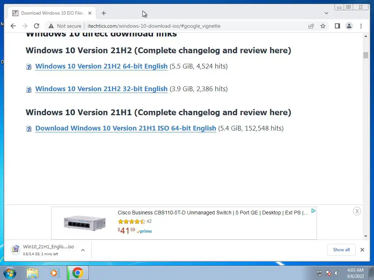Close the bottom ad with X button
Viewport: 374px width, 280px height.
(x=357, y=211)
